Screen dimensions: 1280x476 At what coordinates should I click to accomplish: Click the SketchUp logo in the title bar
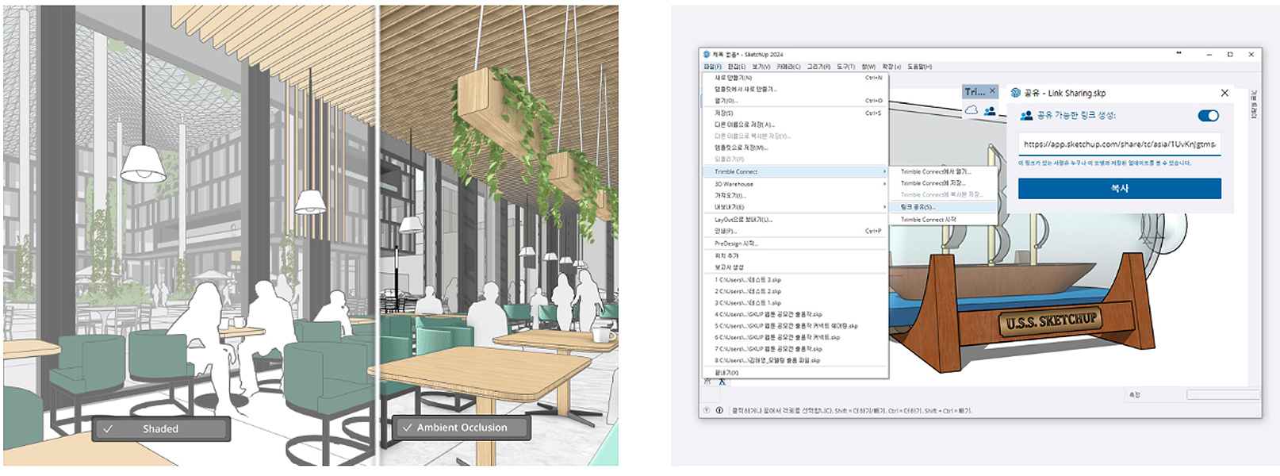click(x=707, y=55)
